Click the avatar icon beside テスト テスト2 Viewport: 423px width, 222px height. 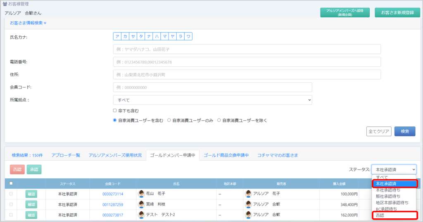pos(141,215)
